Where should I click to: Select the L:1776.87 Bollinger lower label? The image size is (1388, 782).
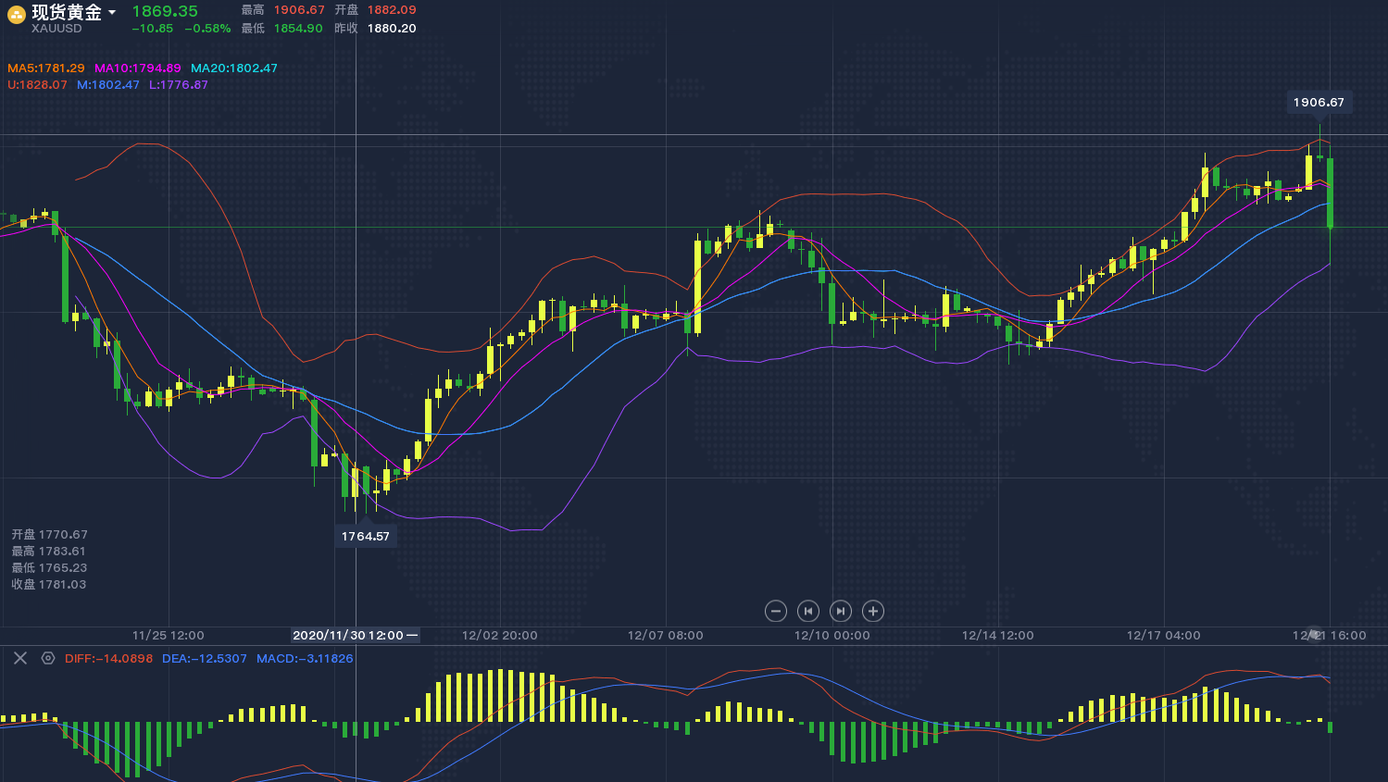click(179, 85)
